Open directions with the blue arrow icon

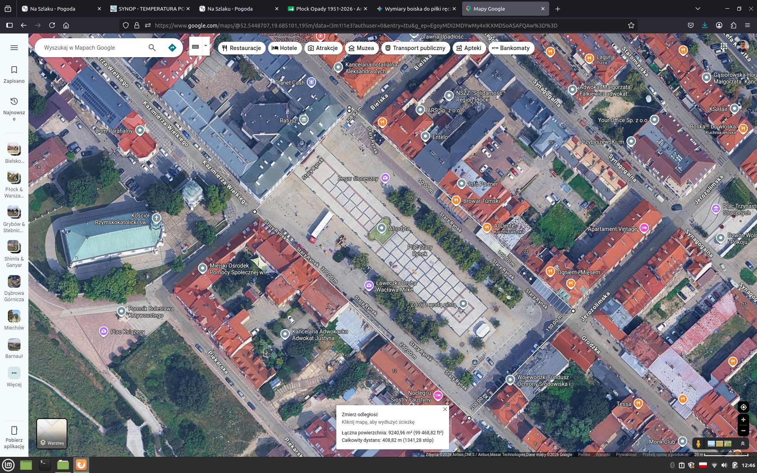tap(172, 48)
